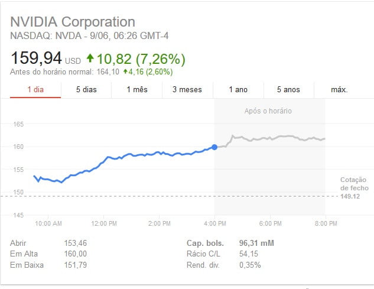Click the "Rend. div." dividend yield label
The height and width of the screenshot is (289, 374).
coord(203,264)
